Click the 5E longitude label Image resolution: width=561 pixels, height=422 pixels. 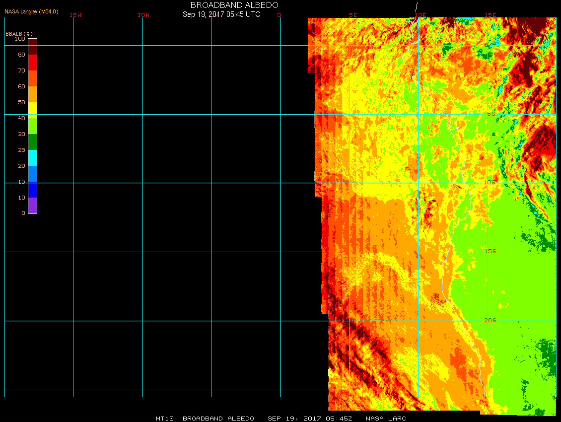[353, 15]
